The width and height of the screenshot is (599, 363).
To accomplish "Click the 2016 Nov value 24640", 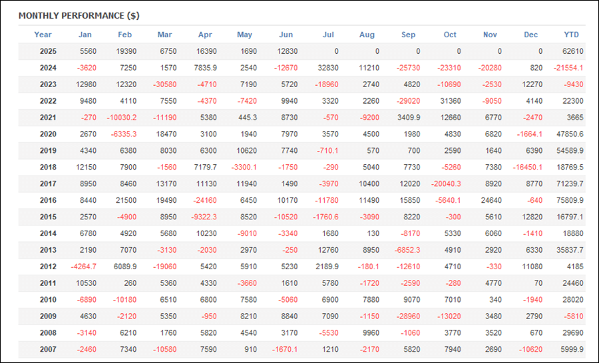I will (491, 200).
